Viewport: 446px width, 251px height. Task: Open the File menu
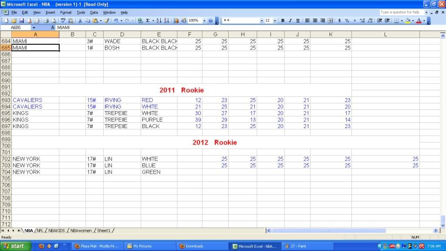click(x=14, y=13)
